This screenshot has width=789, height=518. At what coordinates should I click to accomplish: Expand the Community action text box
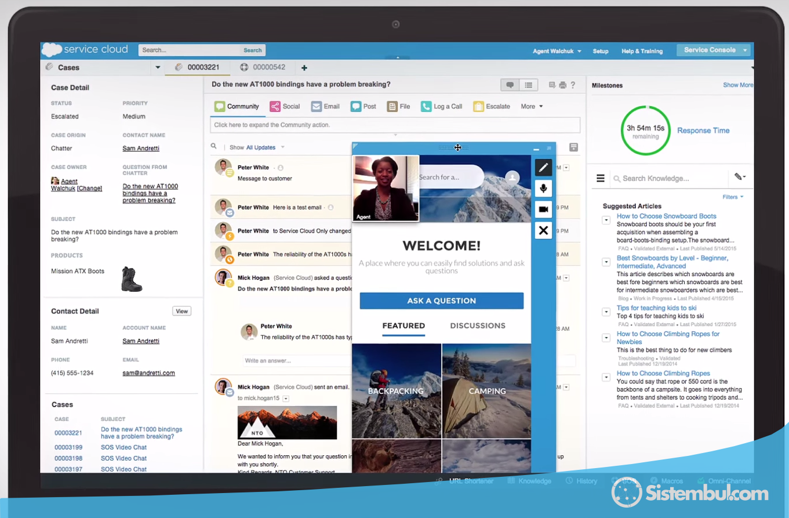pos(395,125)
